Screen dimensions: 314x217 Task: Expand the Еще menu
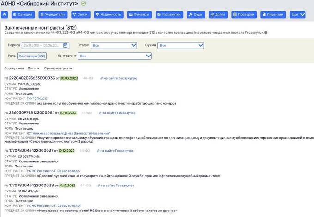coord(298,15)
